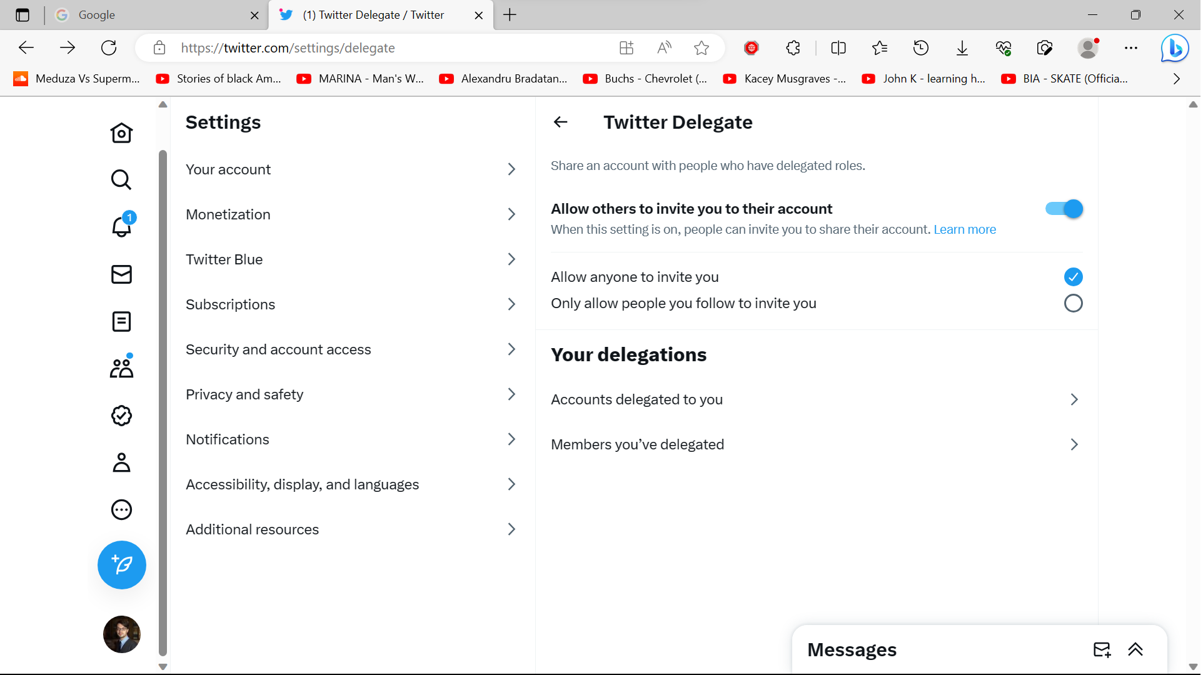Open Browser essentials heart icon
The width and height of the screenshot is (1203, 675).
click(1004, 48)
